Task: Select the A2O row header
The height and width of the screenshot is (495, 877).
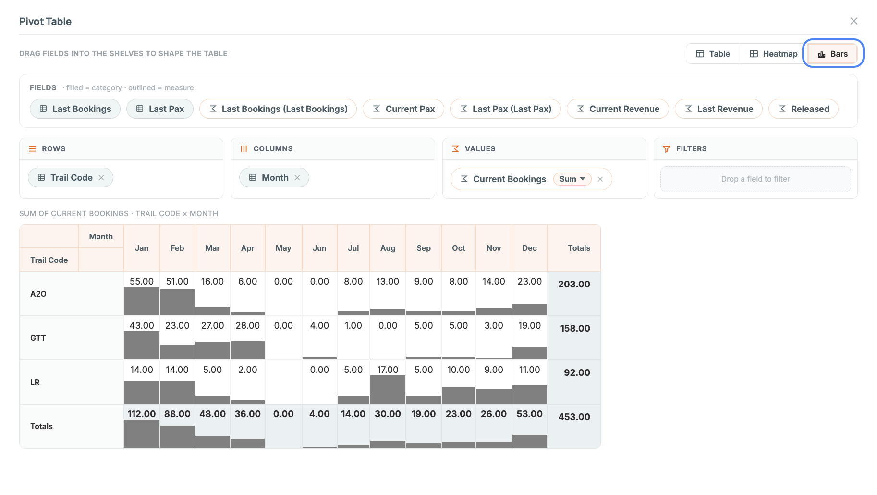Action: [x=72, y=294]
